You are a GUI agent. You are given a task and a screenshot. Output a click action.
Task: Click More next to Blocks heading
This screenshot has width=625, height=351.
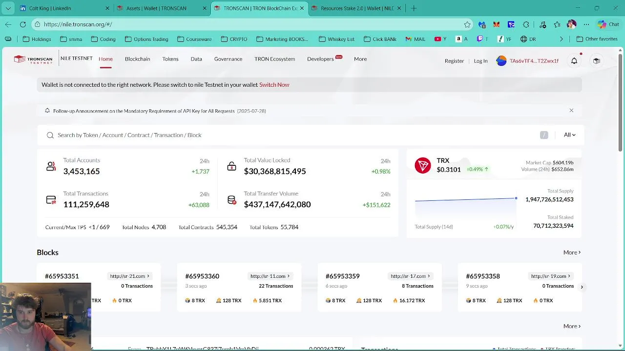(572, 253)
